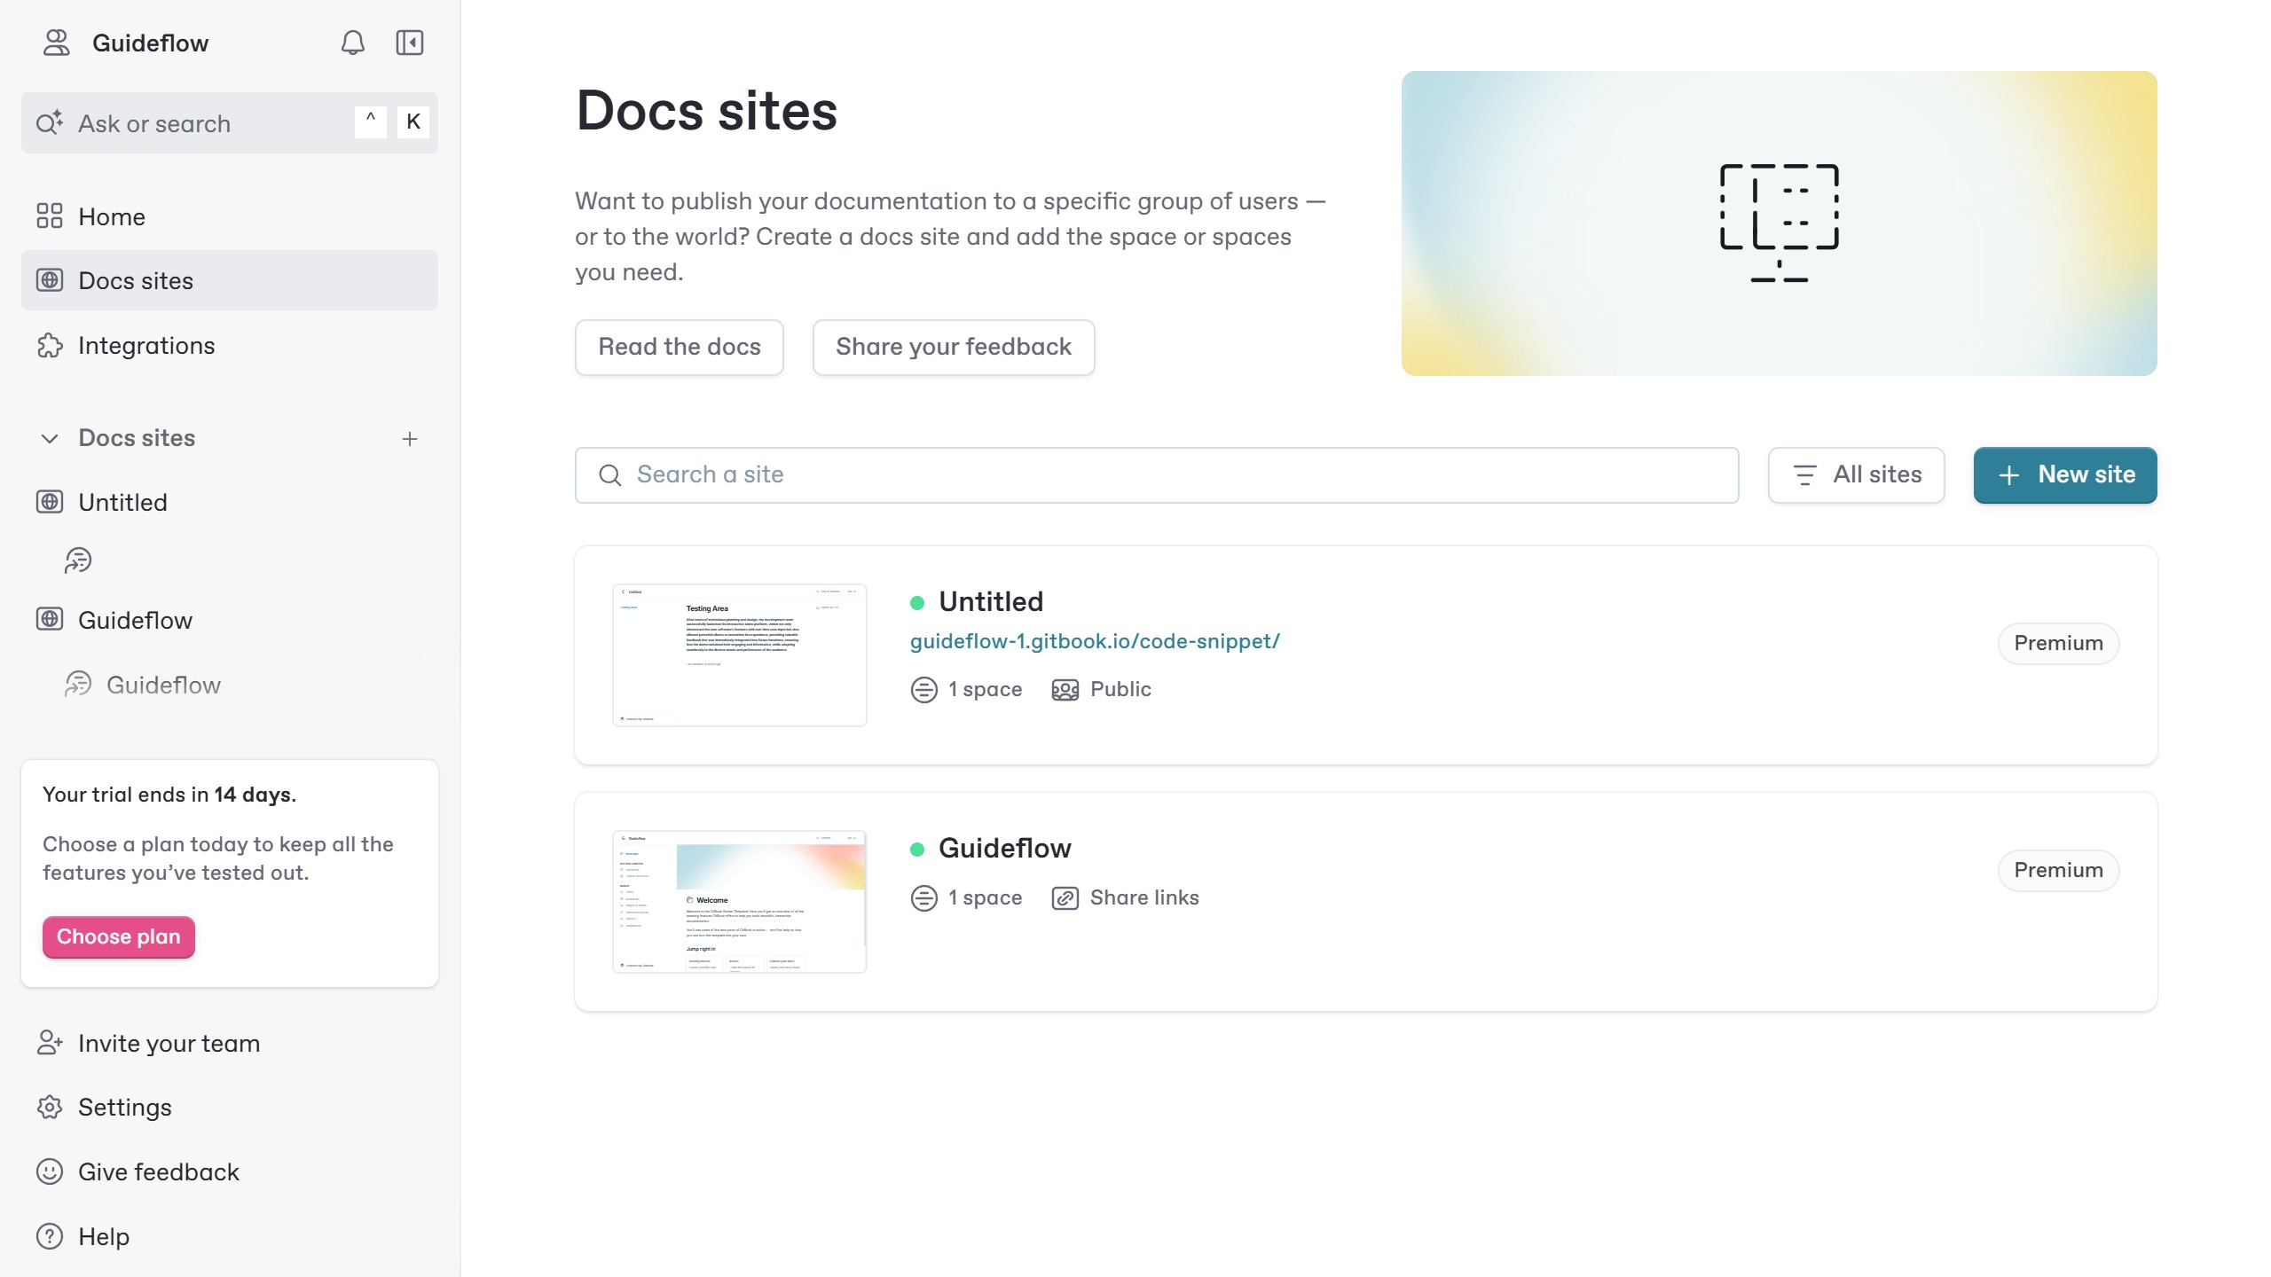
Task: Click the globe icon beside Guideflow in sidebar
Action: [x=50, y=620]
